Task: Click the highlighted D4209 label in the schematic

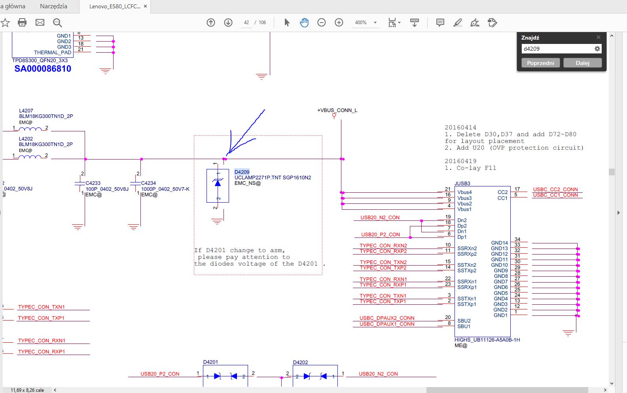Action: 242,172
